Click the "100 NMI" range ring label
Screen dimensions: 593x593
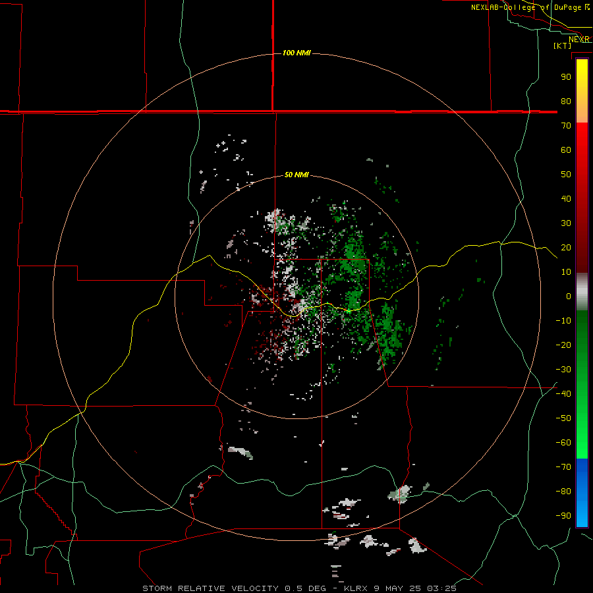[296, 53]
